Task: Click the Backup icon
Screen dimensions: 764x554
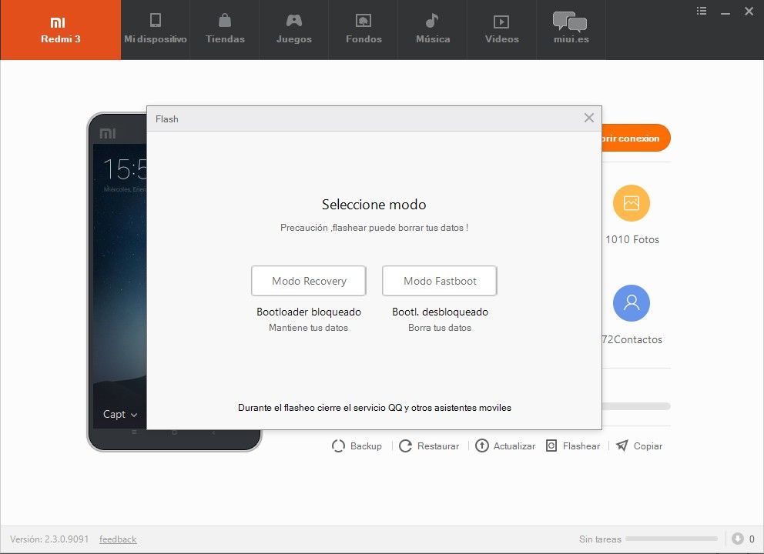Action: [x=338, y=446]
